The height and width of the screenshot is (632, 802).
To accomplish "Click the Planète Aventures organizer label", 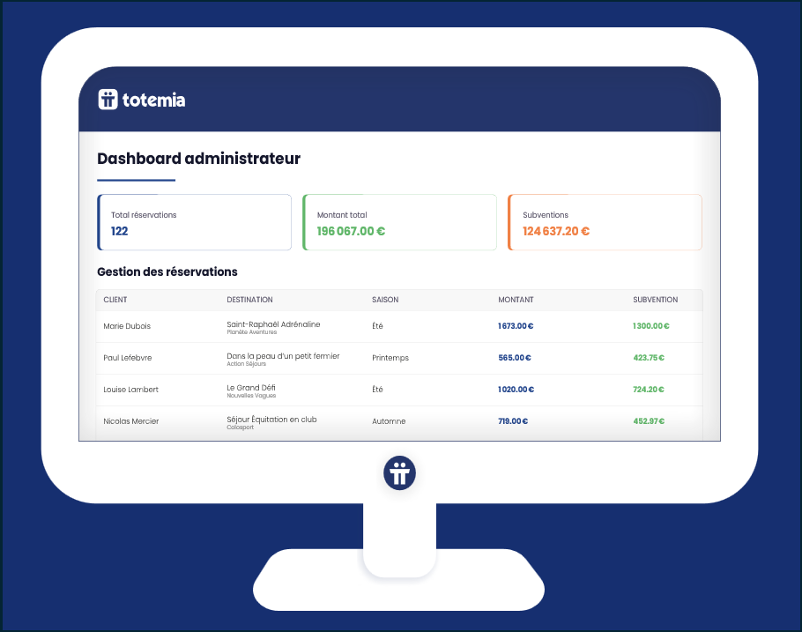I will tap(252, 332).
